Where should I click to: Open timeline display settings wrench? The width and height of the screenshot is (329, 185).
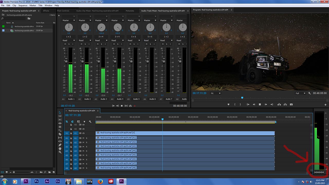(90, 122)
